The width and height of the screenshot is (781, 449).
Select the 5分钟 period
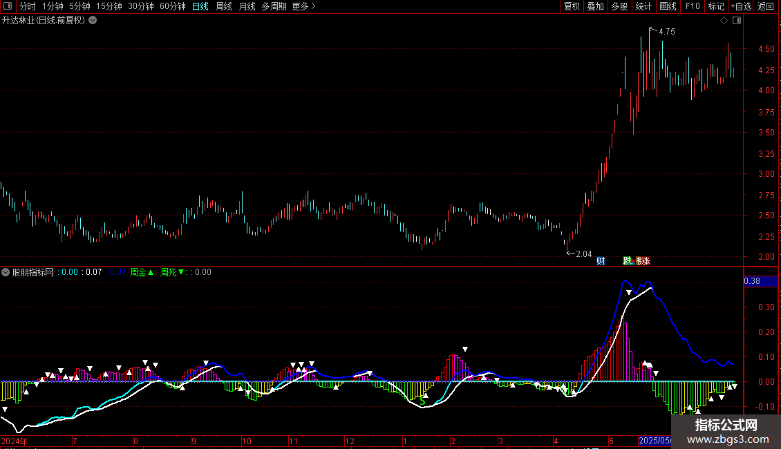point(79,6)
